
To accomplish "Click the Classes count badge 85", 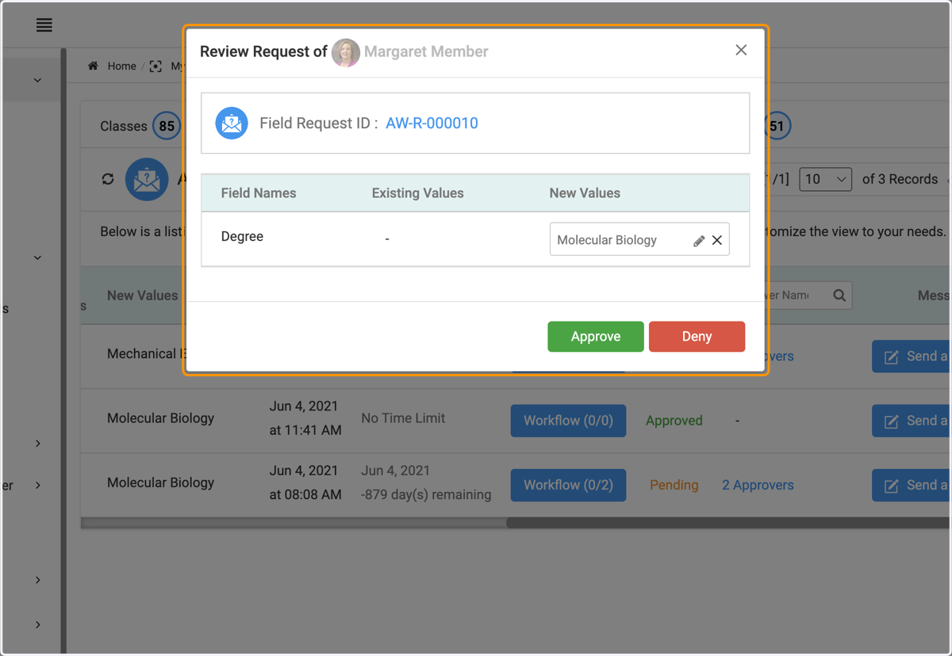I will click(x=167, y=126).
